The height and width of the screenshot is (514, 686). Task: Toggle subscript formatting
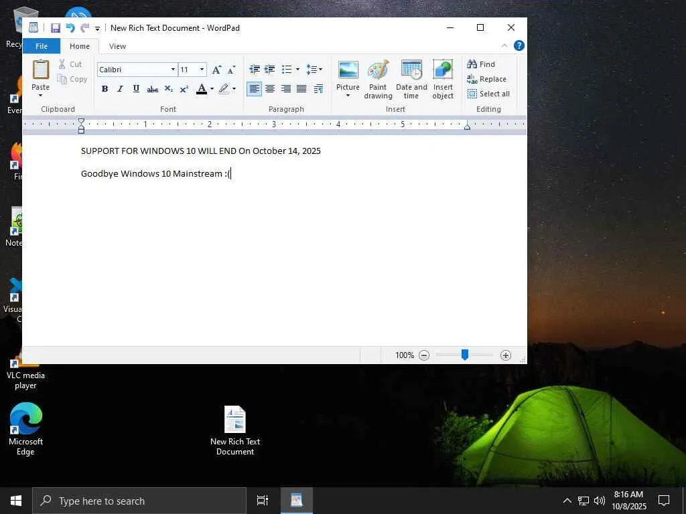(x=168, y=89)
